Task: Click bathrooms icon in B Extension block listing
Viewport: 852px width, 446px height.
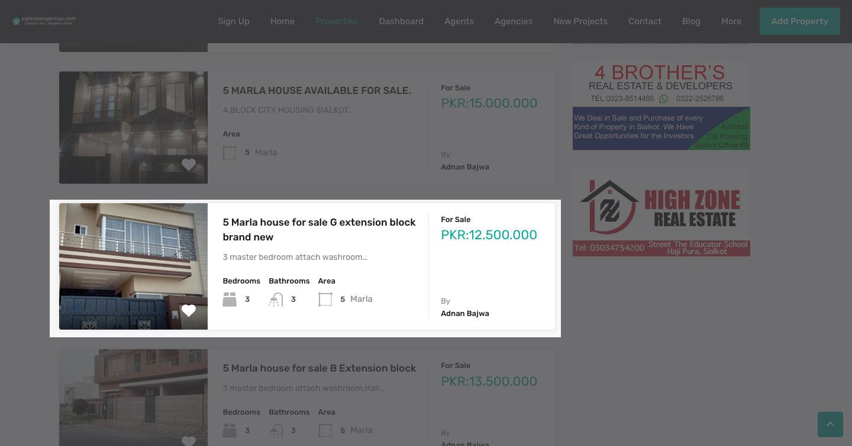Action: click(x=276, y=431)
